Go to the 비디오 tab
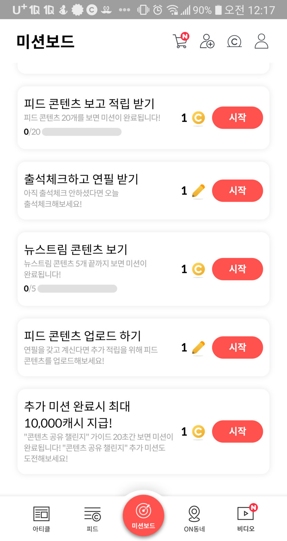287x541 pixels. click(246, 519)
